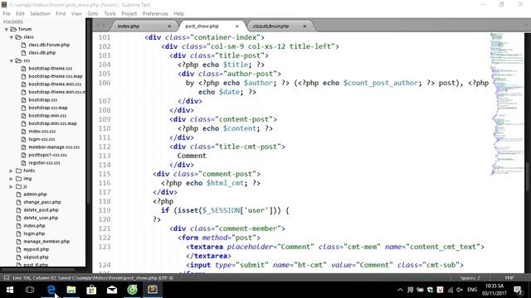Open posttopic1-css.css file
Screen dimensions: 531x298
click(47, 155)
